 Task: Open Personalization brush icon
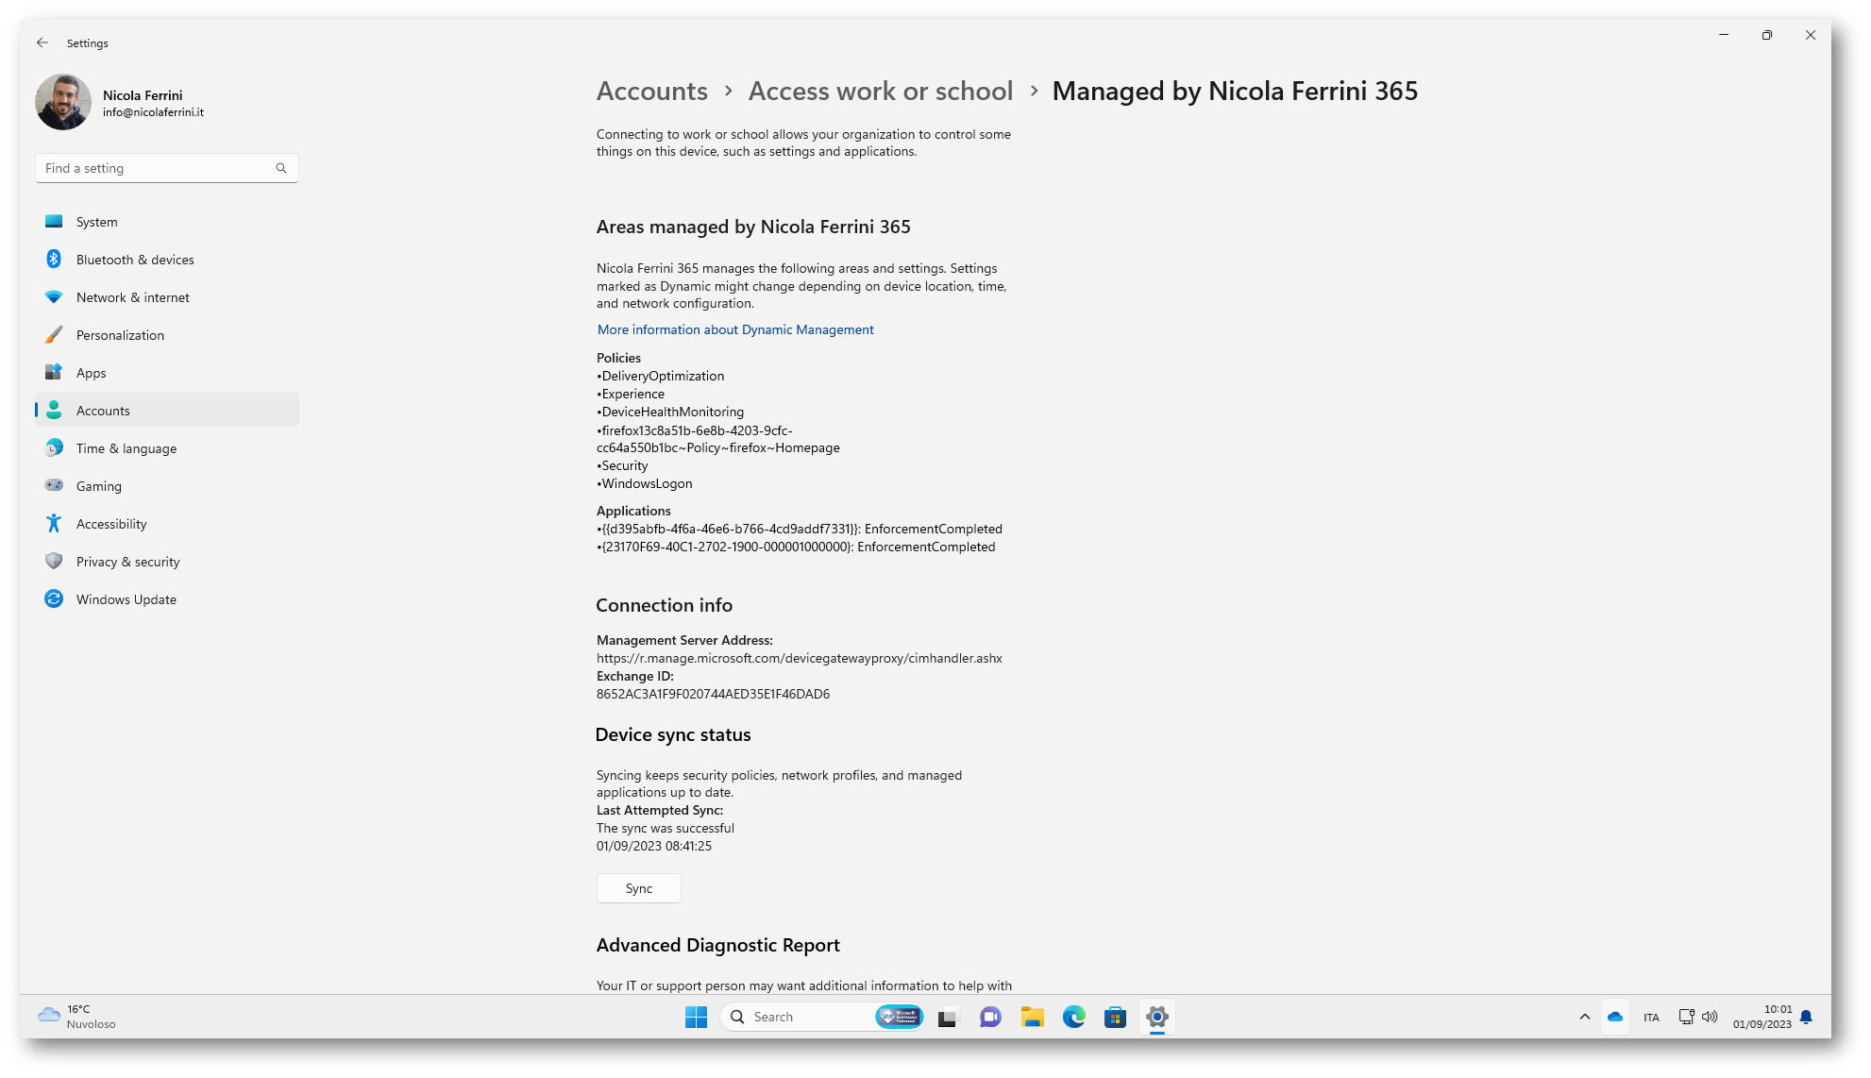click(54, 335)
